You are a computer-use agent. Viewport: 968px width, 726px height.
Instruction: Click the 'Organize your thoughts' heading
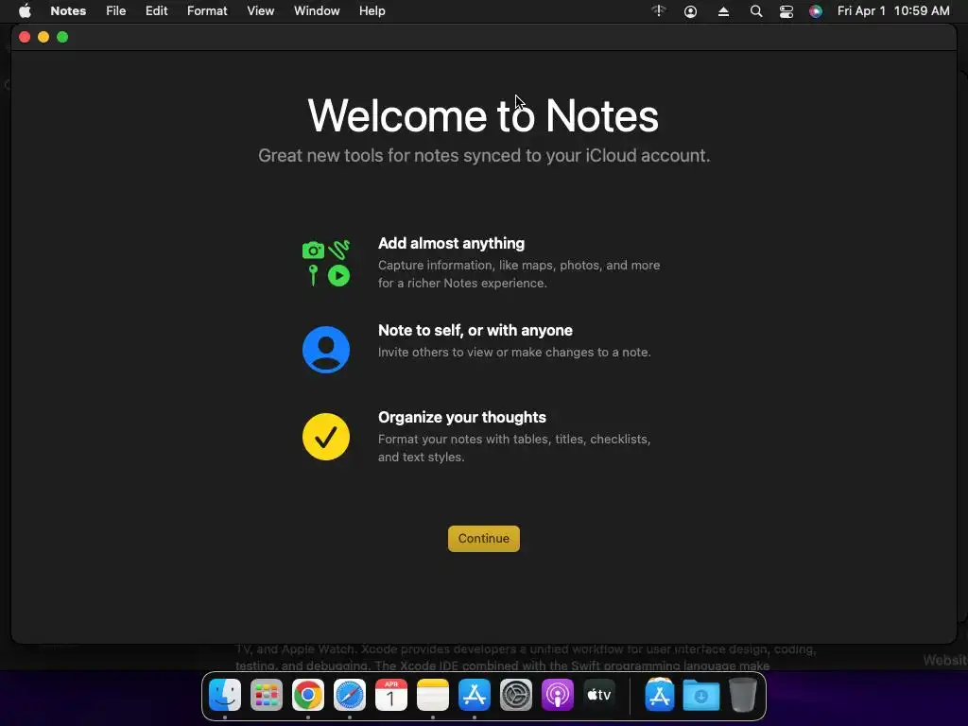coord(461,417)
